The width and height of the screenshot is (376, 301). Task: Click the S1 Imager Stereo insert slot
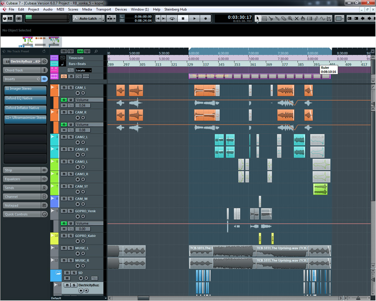25,89
